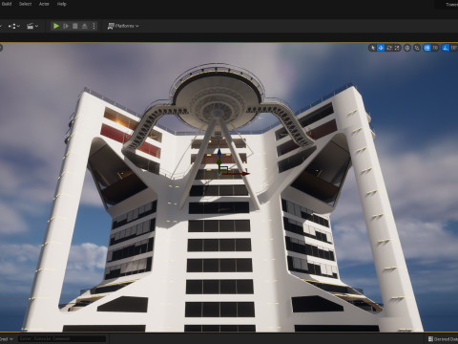Activate the Rotate tool in viewport
This screenshot has width=458, height=344.
point(389,48)
